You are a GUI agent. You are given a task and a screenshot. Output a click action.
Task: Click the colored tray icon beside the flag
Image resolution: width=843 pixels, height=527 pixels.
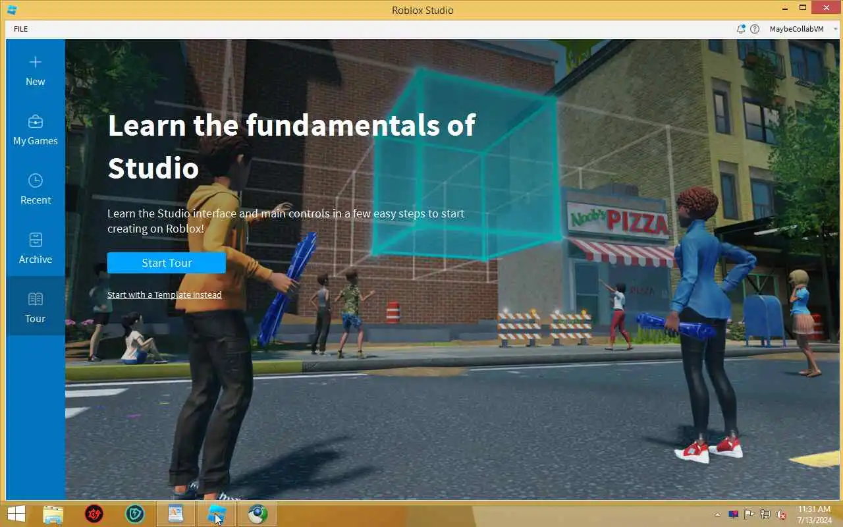[x=734, y=514]
